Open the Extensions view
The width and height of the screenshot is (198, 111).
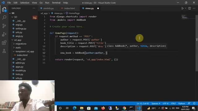pos(4,43)
